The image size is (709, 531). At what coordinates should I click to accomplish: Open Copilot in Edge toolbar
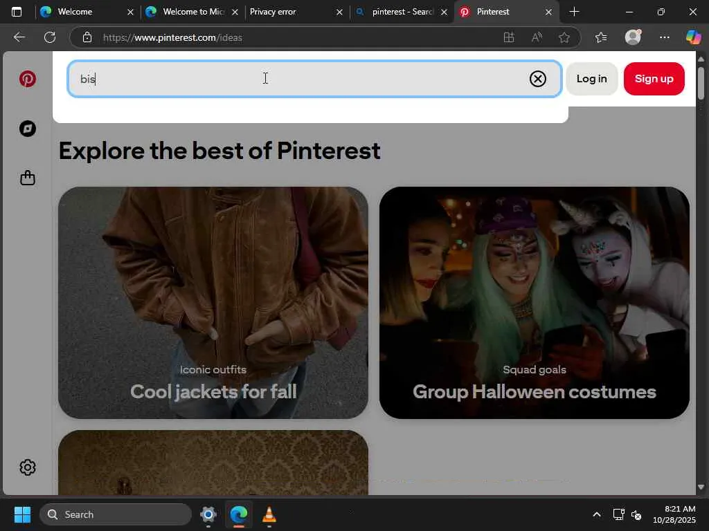click(x=693, y=37)
